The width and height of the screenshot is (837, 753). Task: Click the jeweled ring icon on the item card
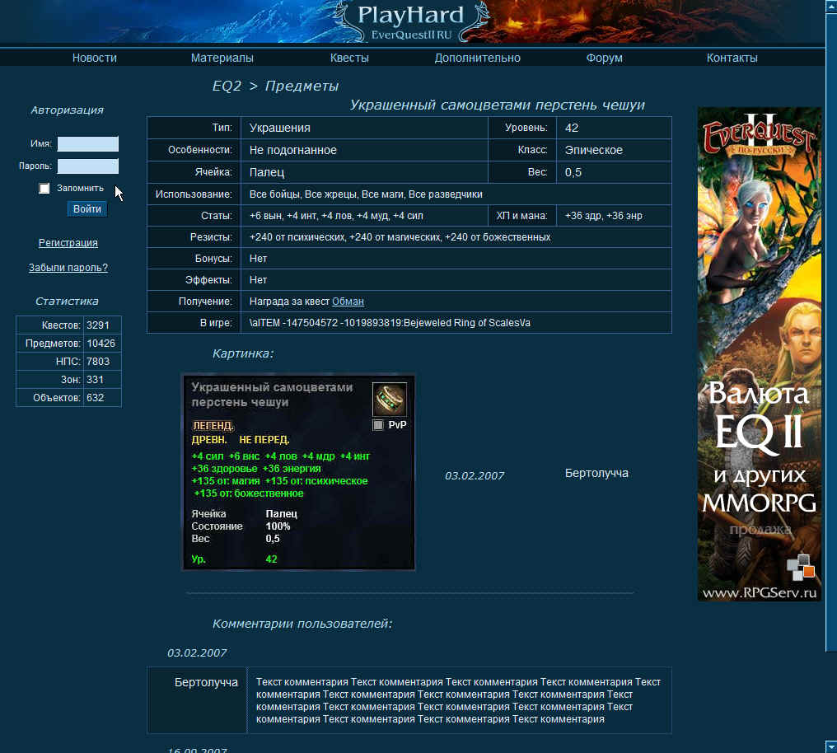click(x=389, y=399)
